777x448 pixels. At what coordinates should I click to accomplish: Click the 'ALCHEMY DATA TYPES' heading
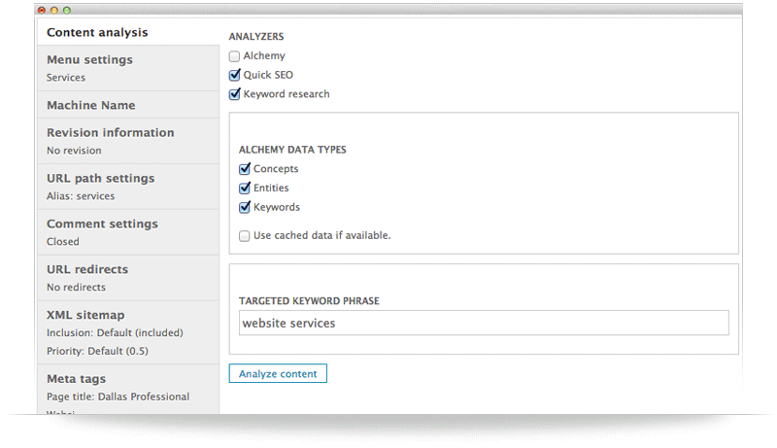pyautogui.click(x=292, y=150)
